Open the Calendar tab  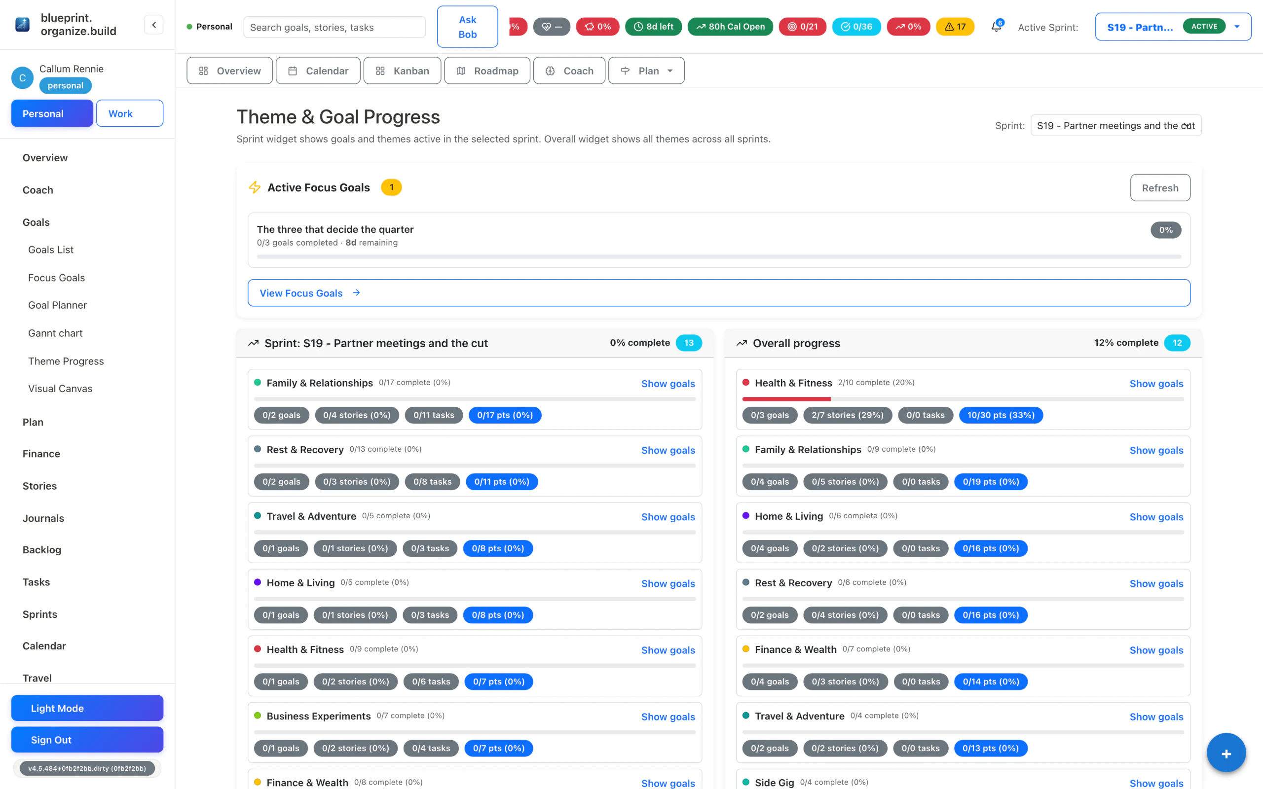coord(318,71)
